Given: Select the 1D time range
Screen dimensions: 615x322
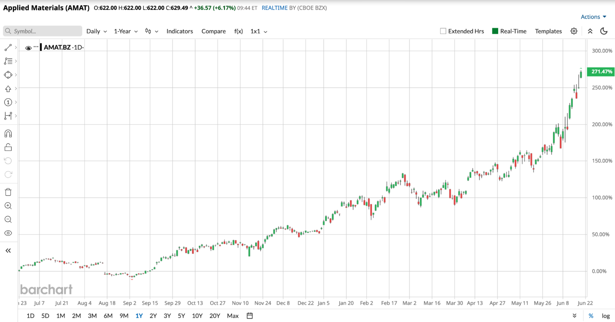Looking at the screenshot, I should [30, 316].
